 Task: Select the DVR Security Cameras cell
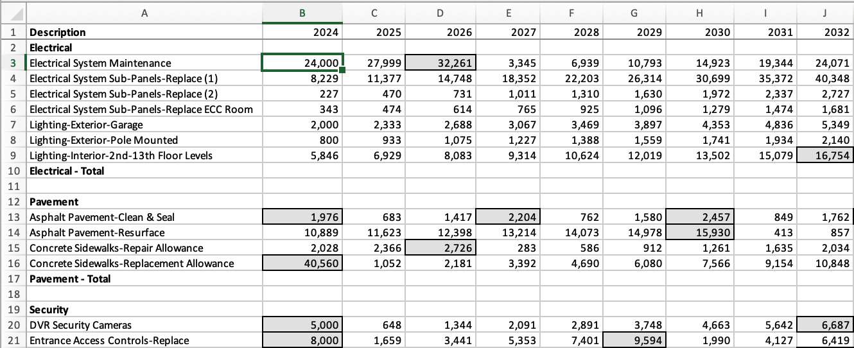(x=144, y=325)
